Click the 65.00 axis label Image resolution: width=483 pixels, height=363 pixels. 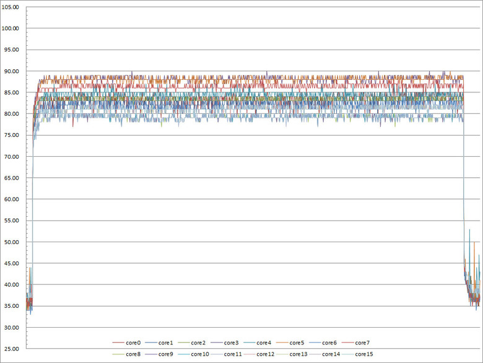[11, 178]
